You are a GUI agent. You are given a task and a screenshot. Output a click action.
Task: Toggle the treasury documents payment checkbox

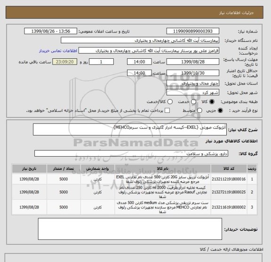(167, 111)
